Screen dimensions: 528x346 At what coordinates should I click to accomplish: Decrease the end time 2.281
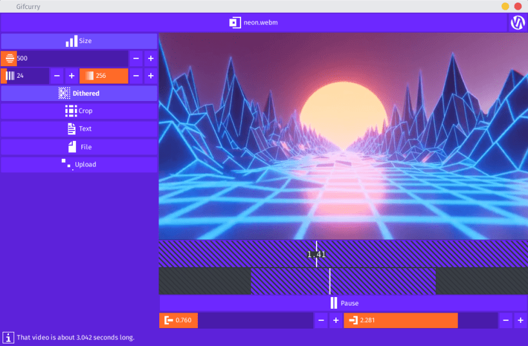[506, 320]
